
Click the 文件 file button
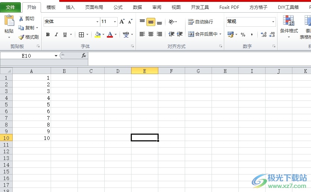10,7
